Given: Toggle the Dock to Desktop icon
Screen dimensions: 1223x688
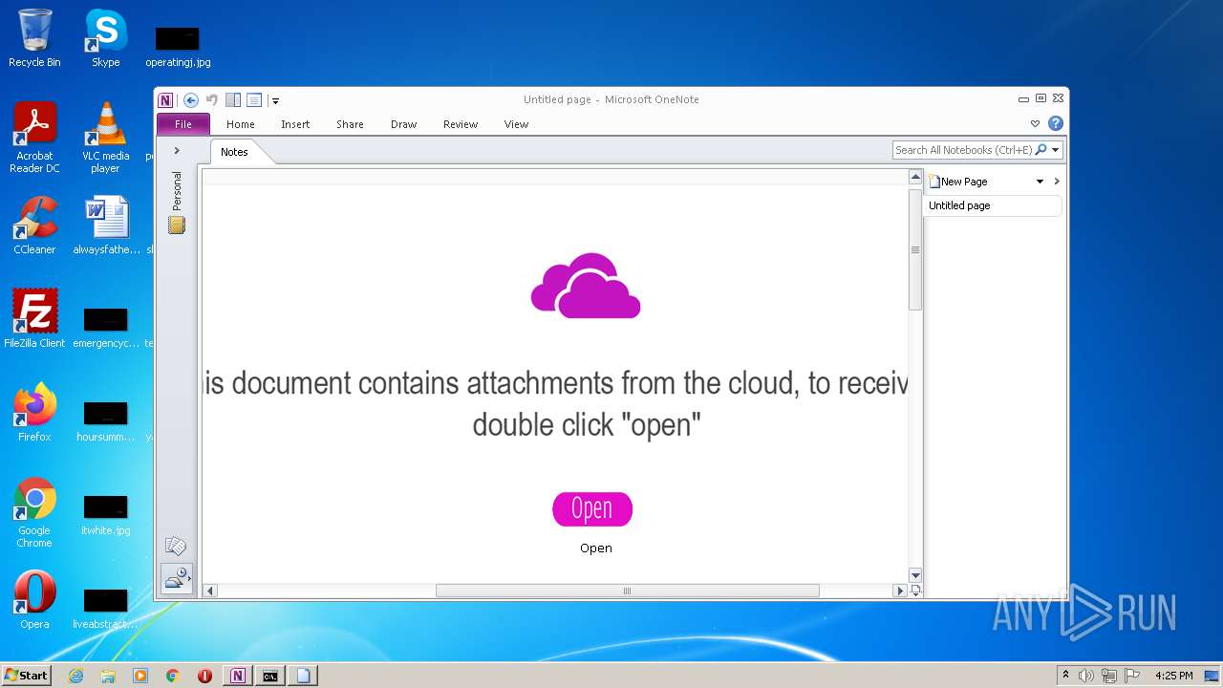Looking at the screenshot, I should (x=233, y=100).
